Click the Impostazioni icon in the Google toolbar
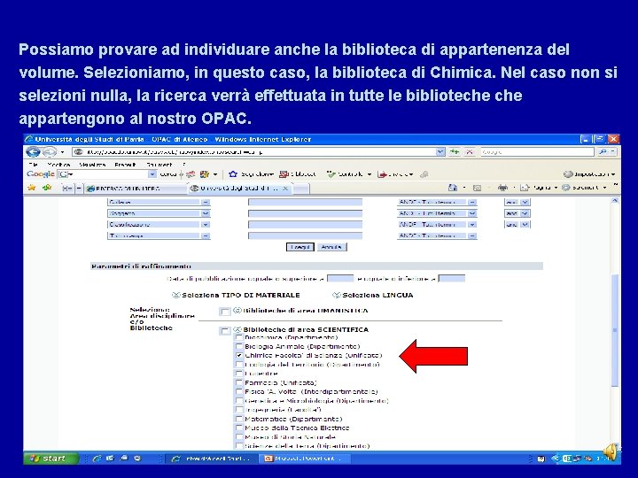Image resolution: width=638 pixels, height=478 pixels. (568, 174)
